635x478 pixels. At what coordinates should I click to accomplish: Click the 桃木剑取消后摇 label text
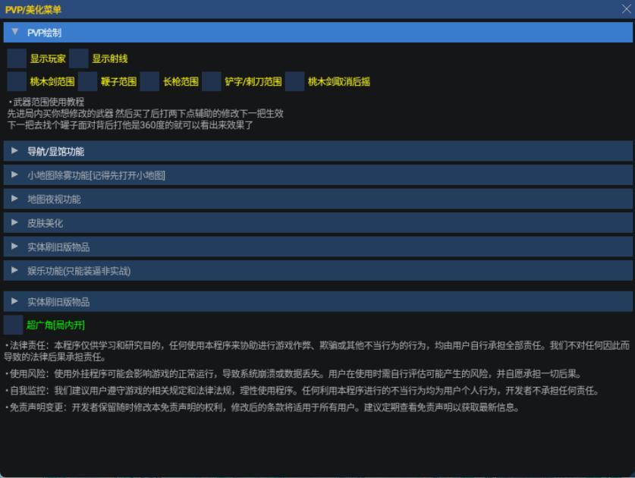[338, 81]
